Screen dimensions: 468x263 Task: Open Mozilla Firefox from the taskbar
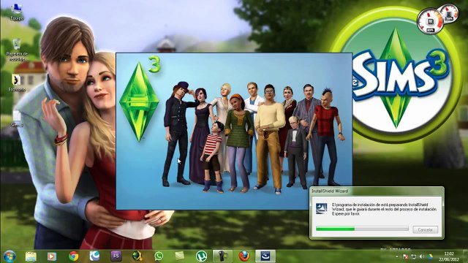click(244, 256)
